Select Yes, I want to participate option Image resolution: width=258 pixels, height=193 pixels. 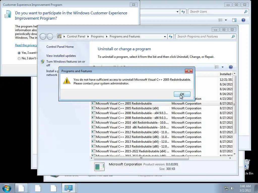point(19,53)
